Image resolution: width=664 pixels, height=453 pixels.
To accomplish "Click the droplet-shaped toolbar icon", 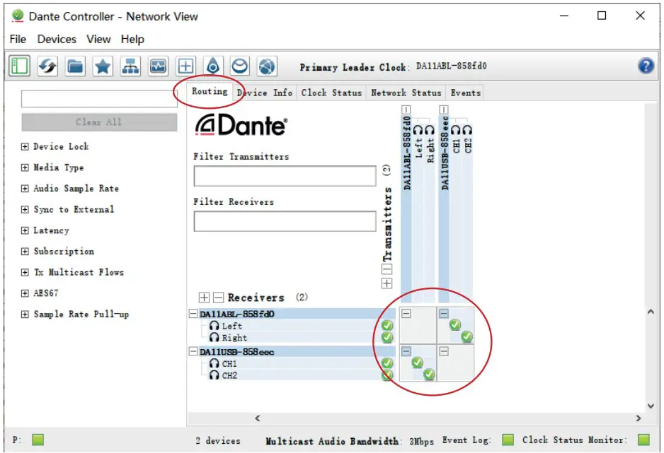I will [x=212, y=66].
